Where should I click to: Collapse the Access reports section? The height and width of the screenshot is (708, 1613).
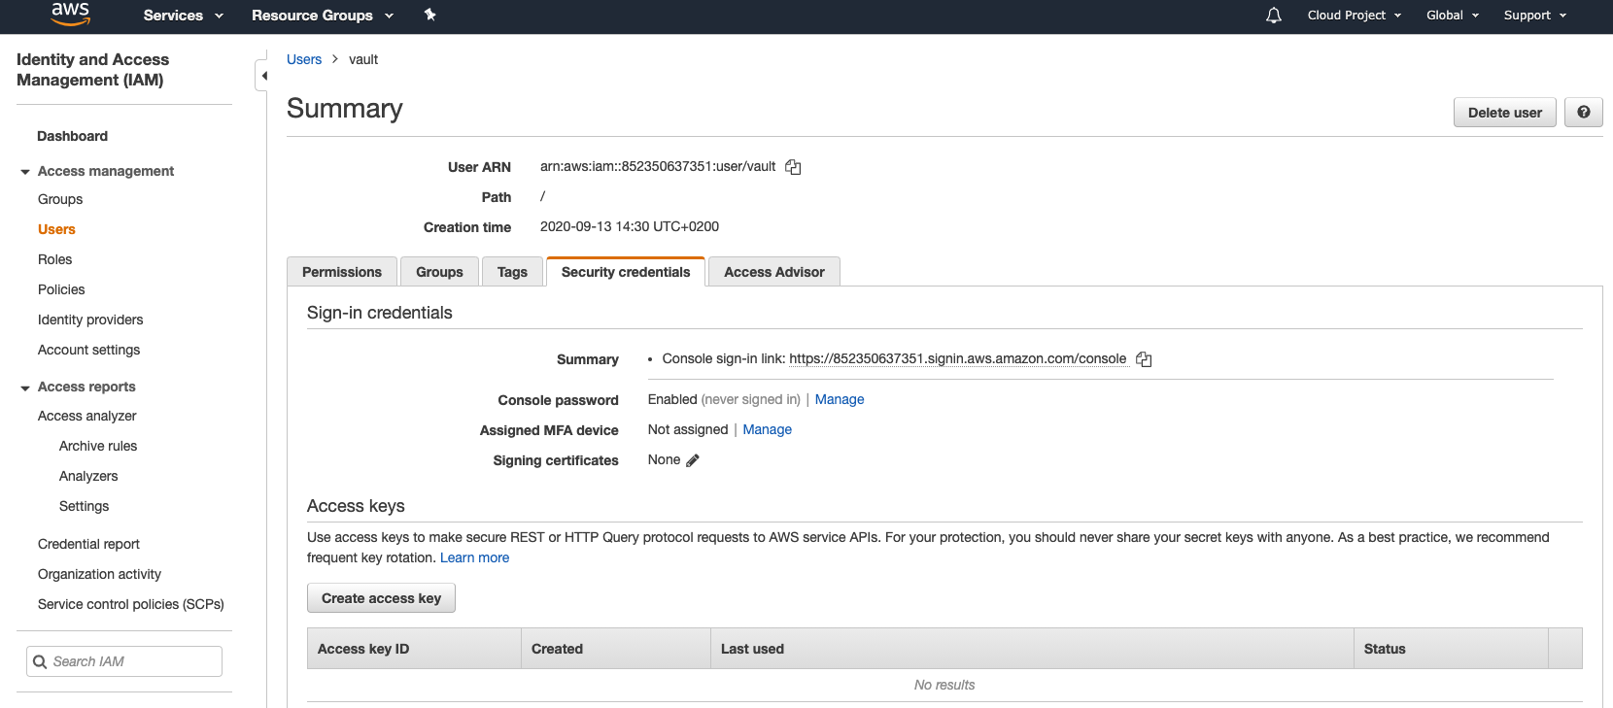(x=25, y=388)
